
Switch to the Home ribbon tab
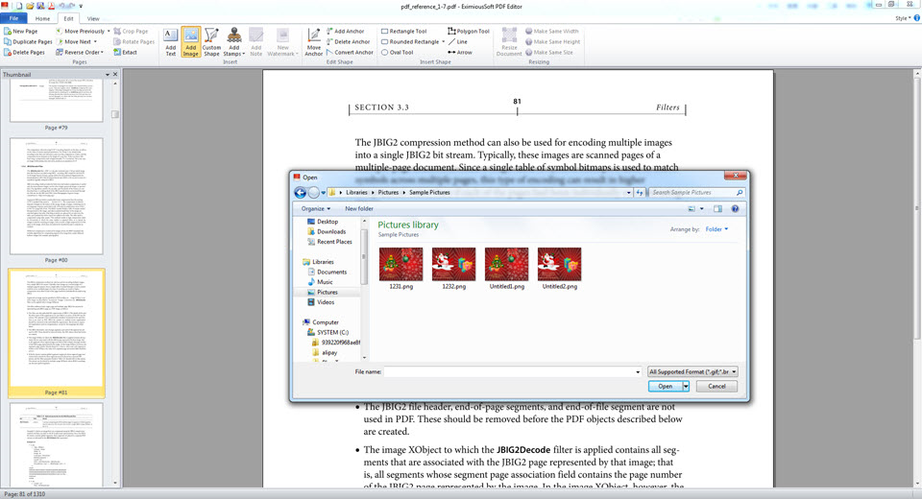[x=42, y=19]
